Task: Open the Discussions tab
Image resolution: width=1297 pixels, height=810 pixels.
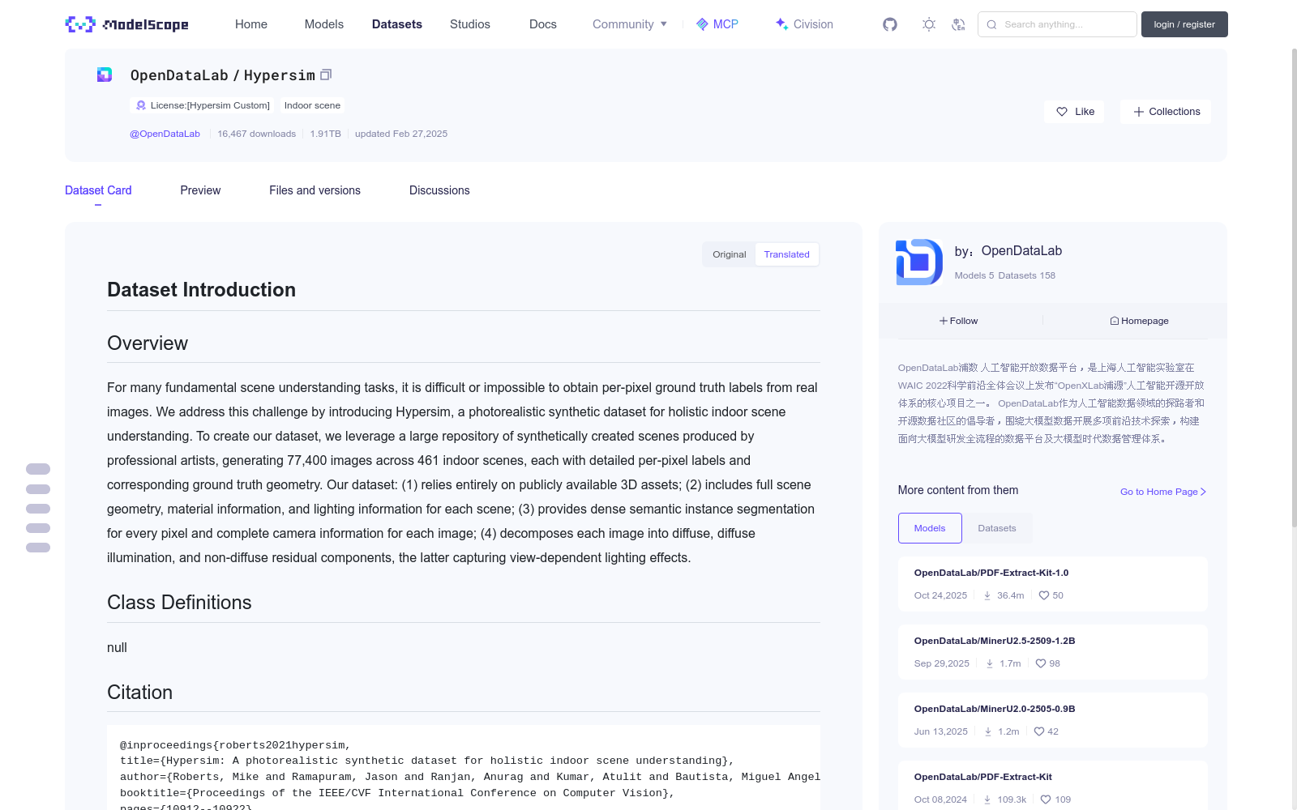Action: click(439, 190)
